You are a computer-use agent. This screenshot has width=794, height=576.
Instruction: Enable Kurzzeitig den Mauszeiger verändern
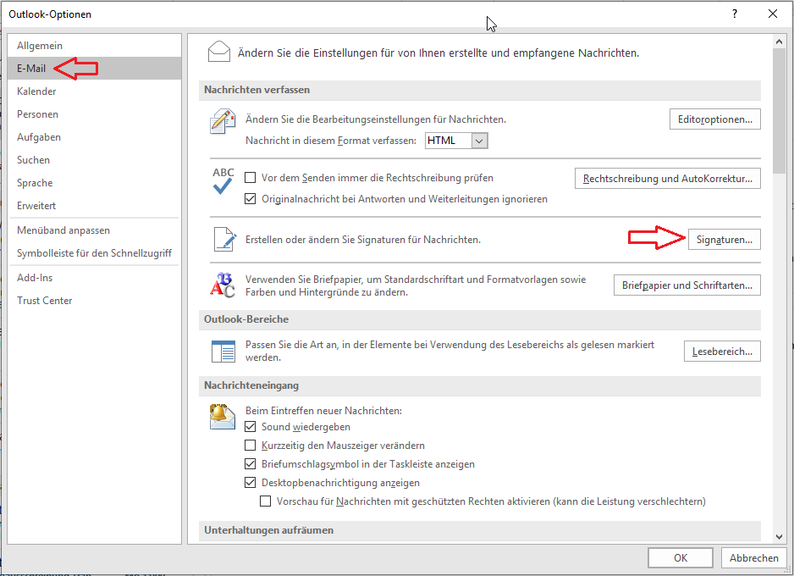pos(251,446)
